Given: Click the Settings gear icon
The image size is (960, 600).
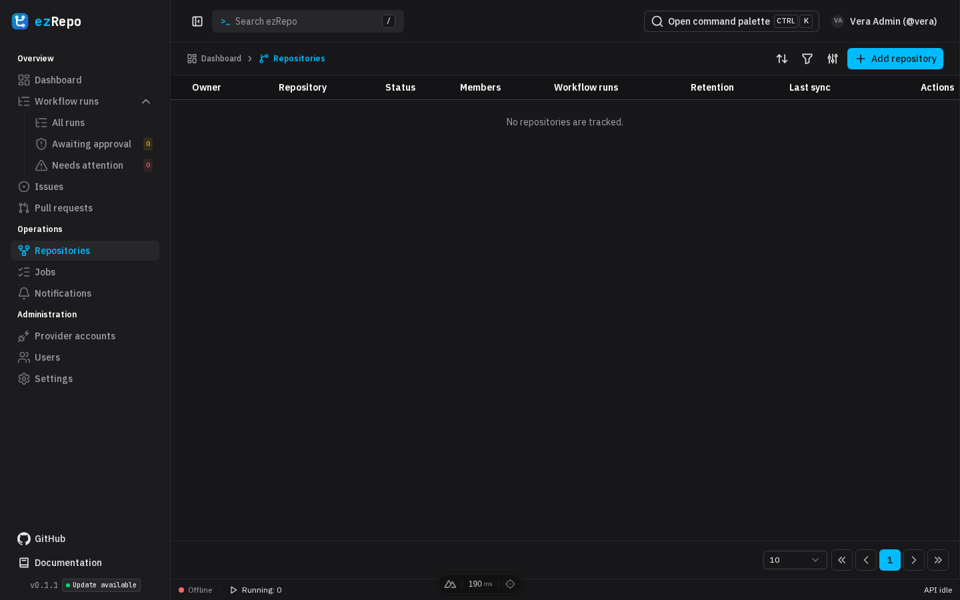Looking at the screenshot, I should click(x=24, y=379).
